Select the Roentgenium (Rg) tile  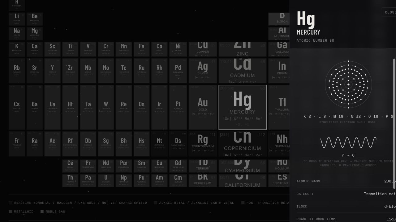203,144
